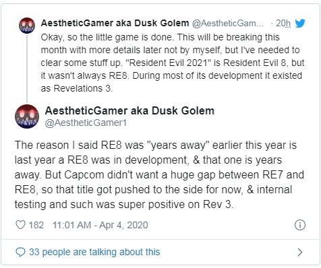
Task: Click the '11:01 AM - Apr 4, 2020' timestamp
Action: [100, 225]
